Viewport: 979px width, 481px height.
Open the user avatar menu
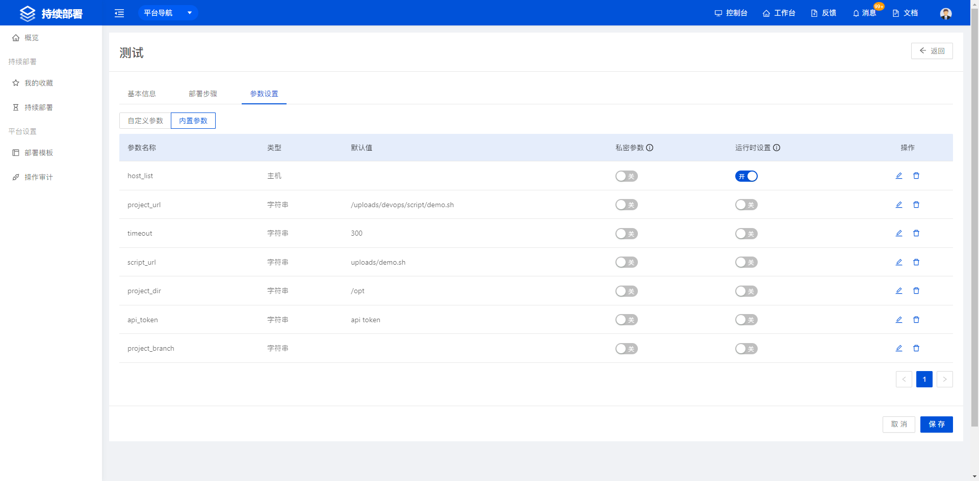point(946,13)
